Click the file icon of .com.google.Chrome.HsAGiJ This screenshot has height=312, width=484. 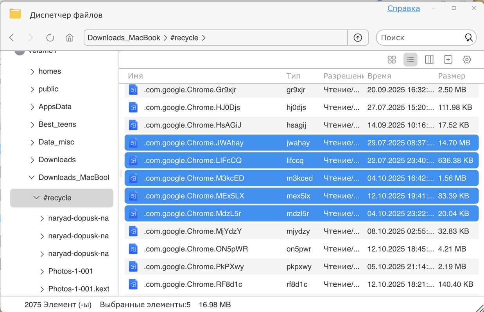click(133, 125)
